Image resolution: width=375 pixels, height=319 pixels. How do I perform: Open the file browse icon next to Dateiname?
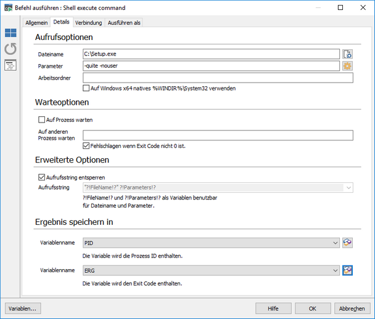347,54
